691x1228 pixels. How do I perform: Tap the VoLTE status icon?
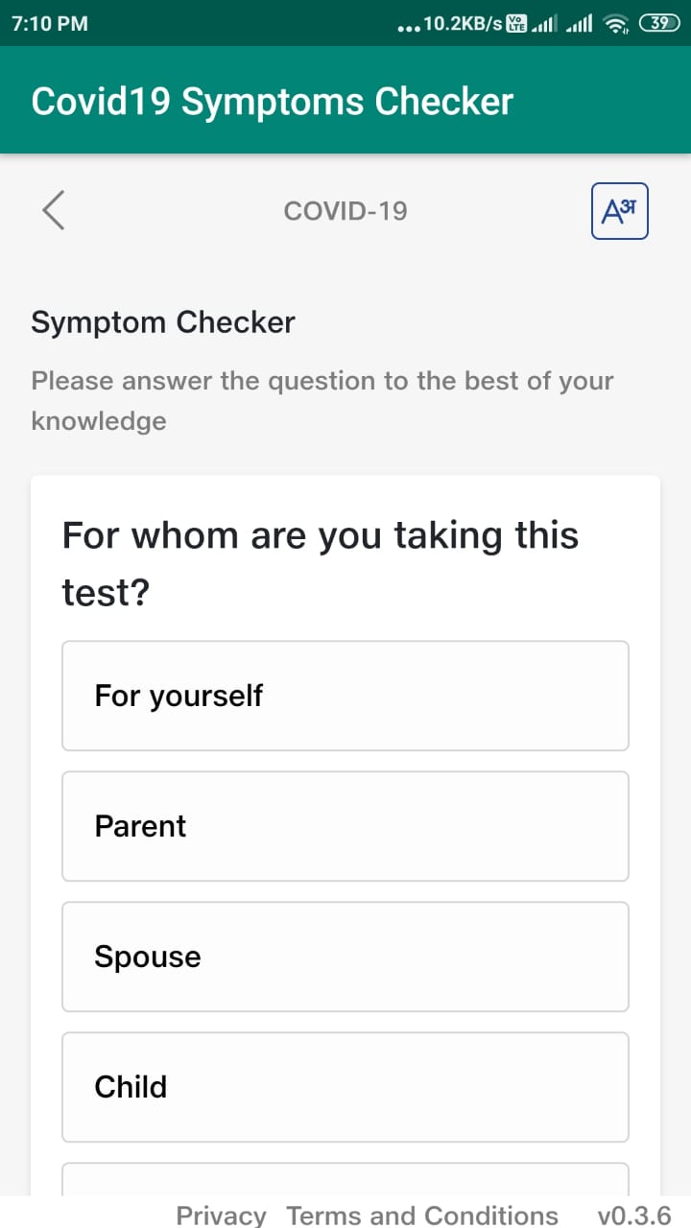pos(516,24)
